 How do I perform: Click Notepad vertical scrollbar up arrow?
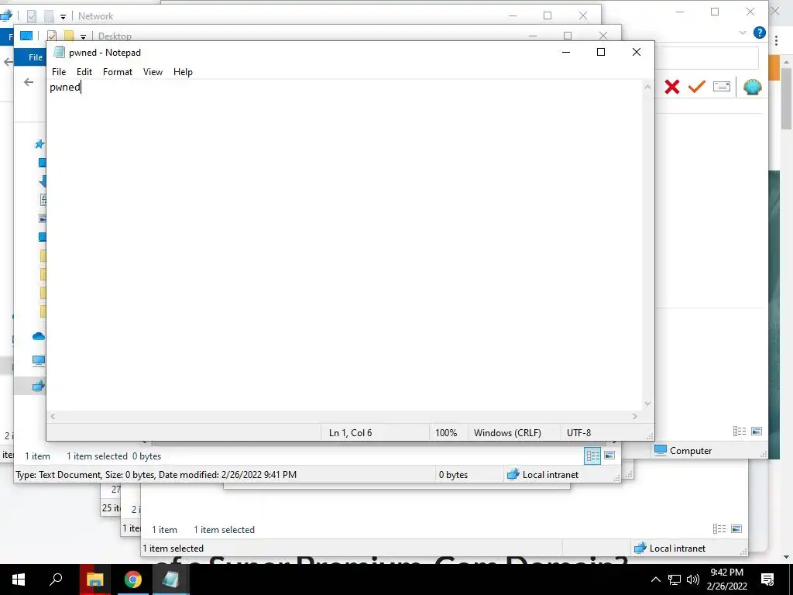647,87
